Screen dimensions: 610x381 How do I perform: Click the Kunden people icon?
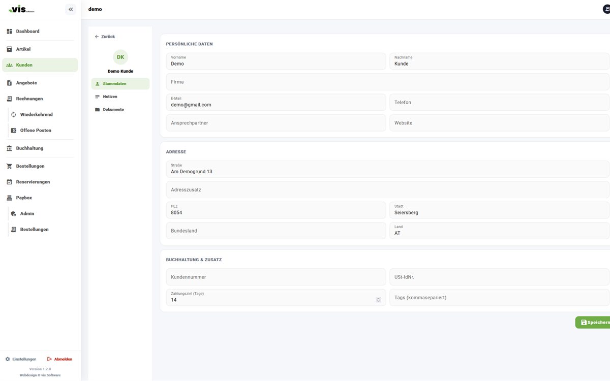pos(9,65)
